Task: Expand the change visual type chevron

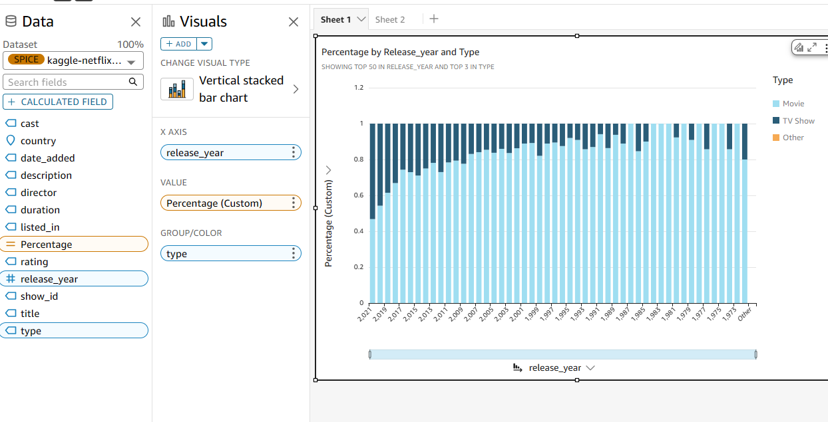Action: pyautogui.click(x=296, y=89)
